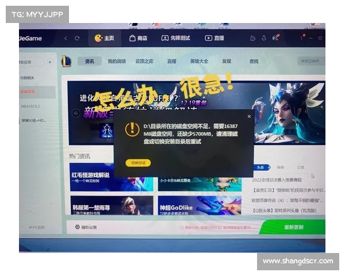
Task: Open the main menu icon with red dot
Action: pos(302,37)
